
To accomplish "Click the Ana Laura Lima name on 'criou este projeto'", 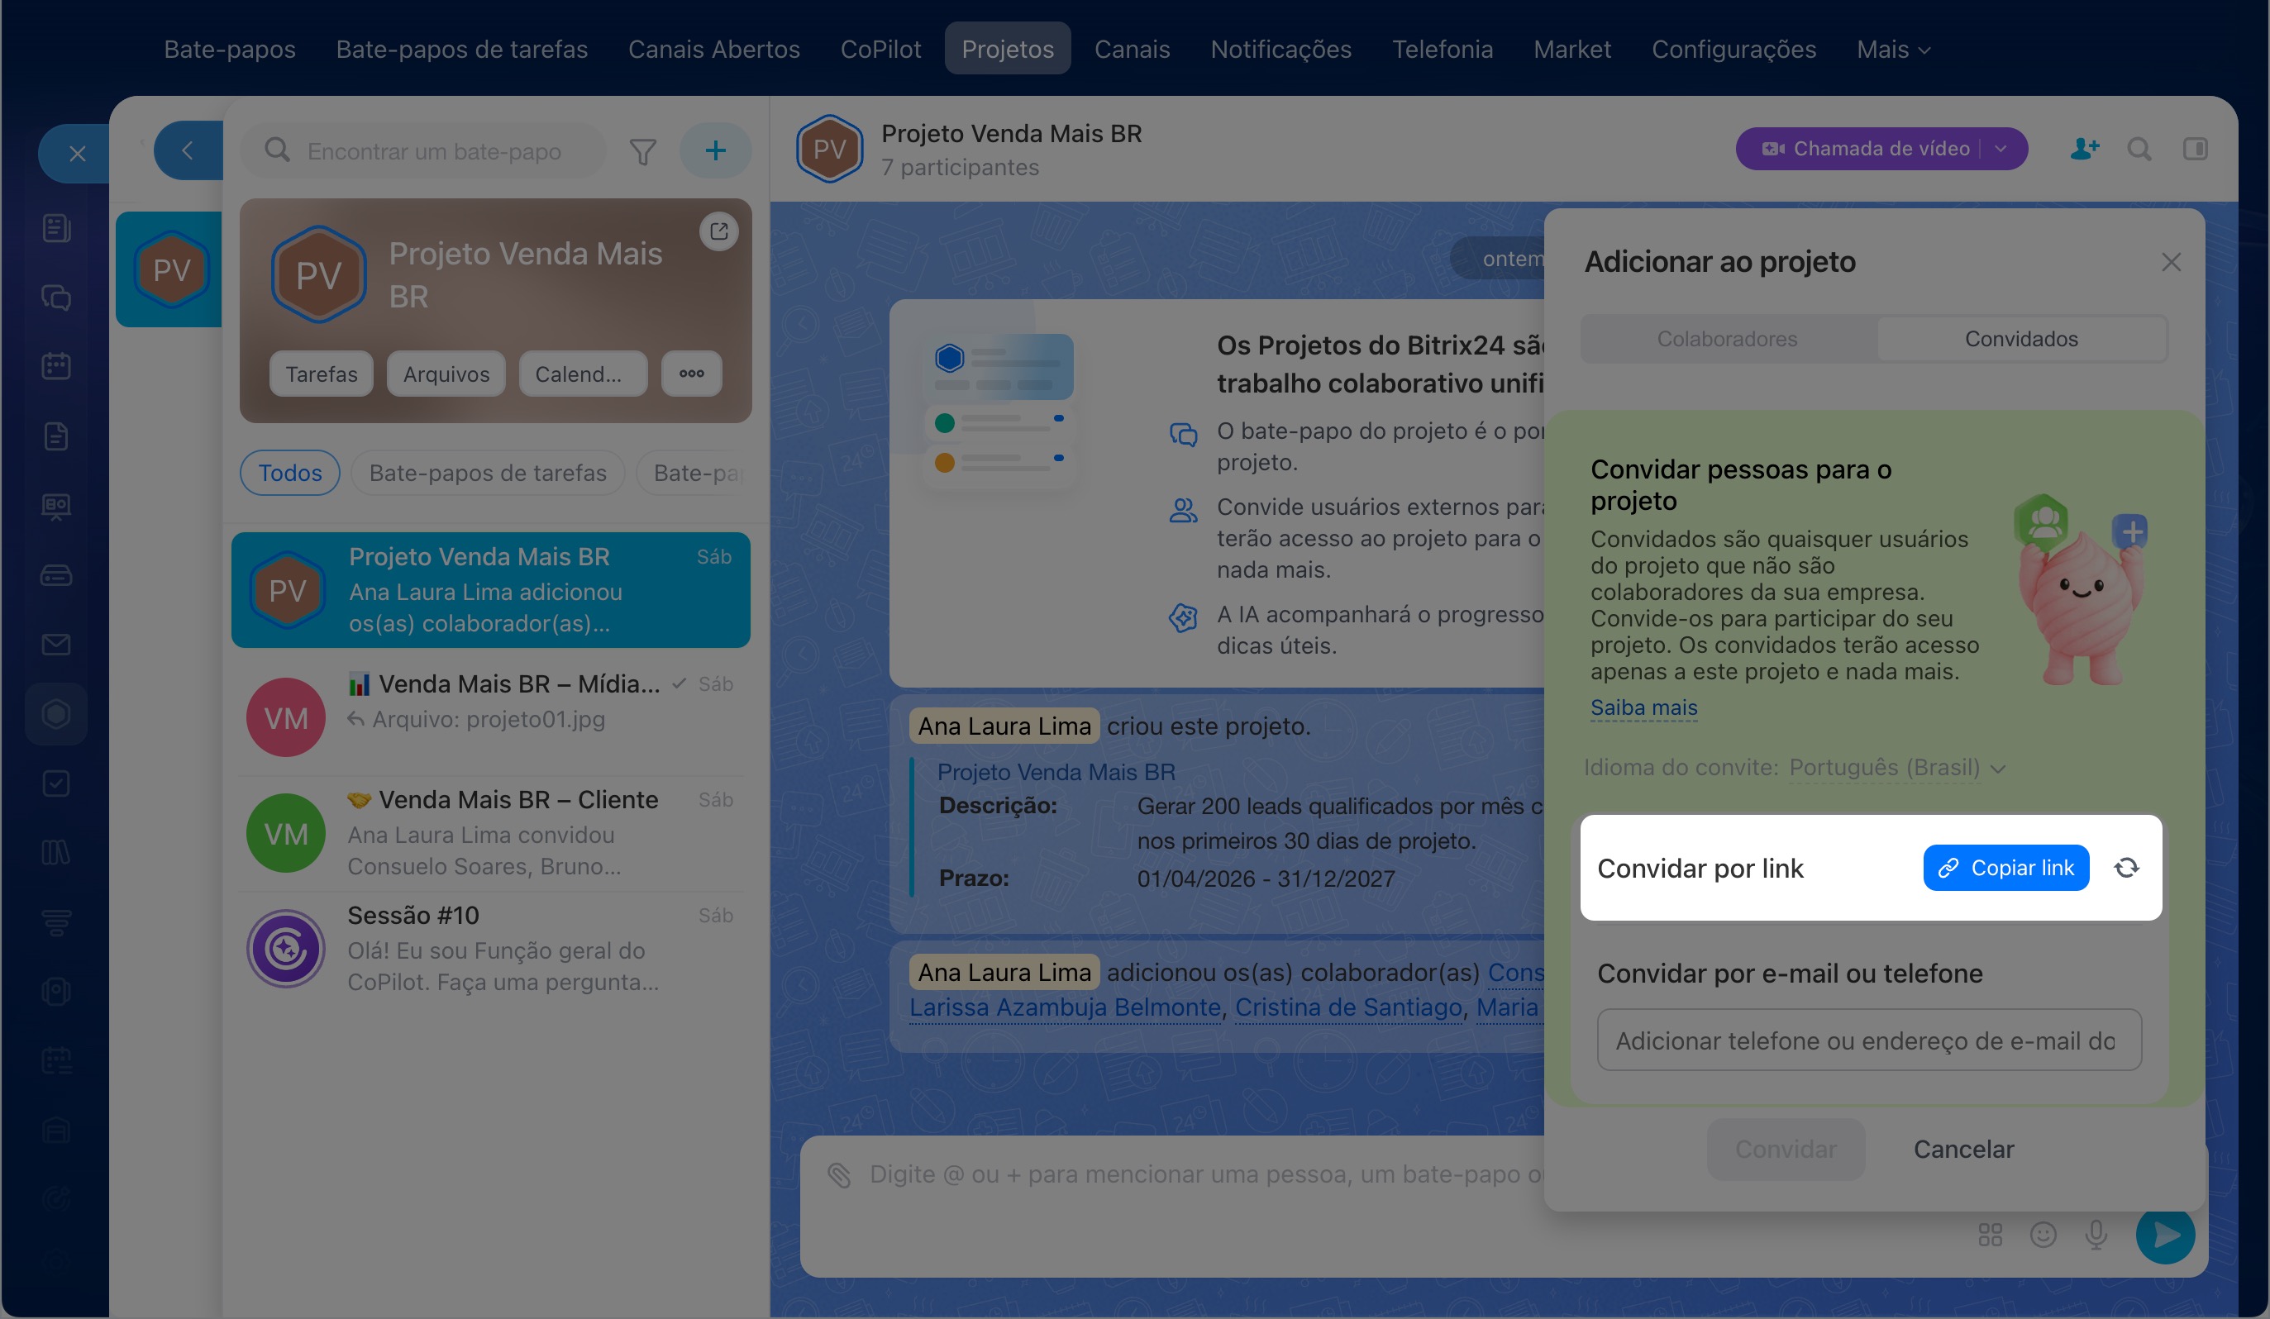I will tap(1004, 726).
